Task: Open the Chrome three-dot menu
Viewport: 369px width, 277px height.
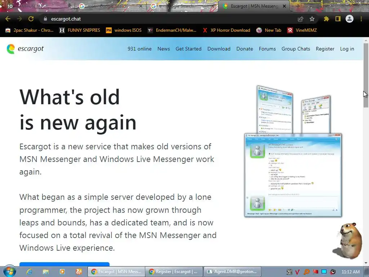Action: pyautogui.click(x=361, y=19)
